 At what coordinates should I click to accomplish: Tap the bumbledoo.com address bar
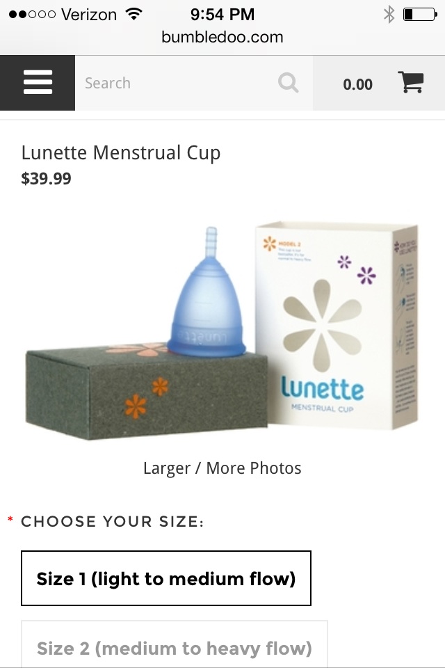pos(222,37)
